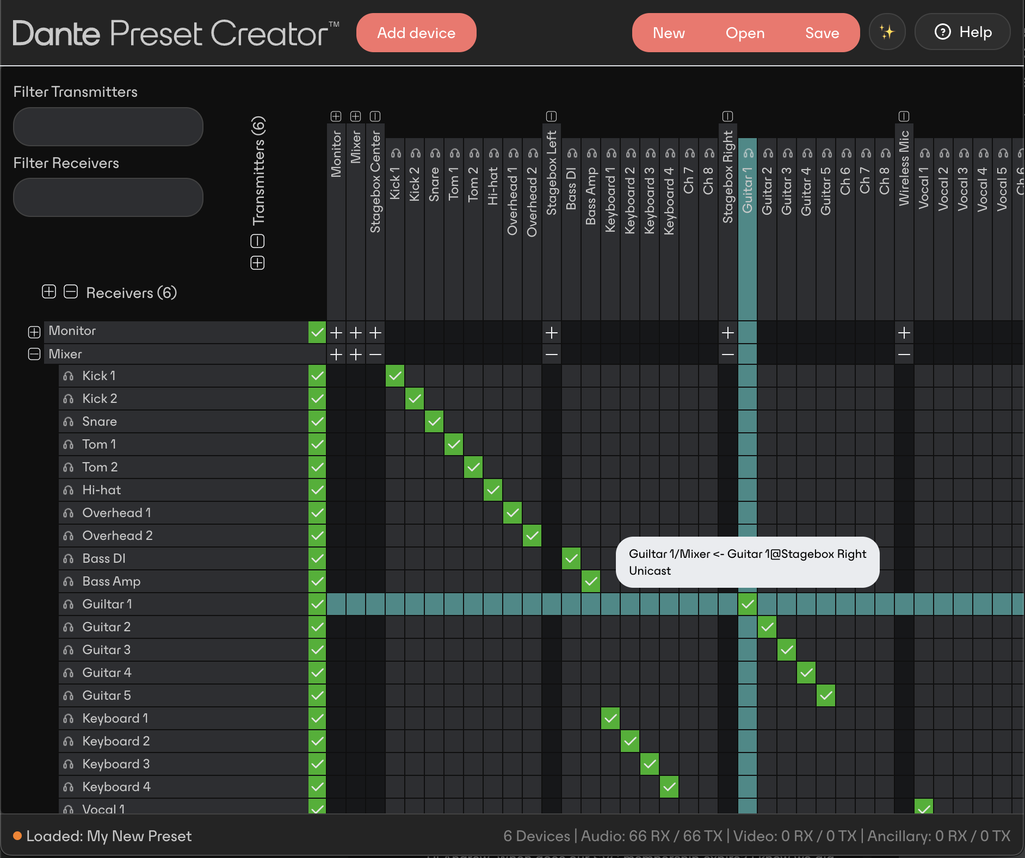Open the Help menu

pos(962,32)
